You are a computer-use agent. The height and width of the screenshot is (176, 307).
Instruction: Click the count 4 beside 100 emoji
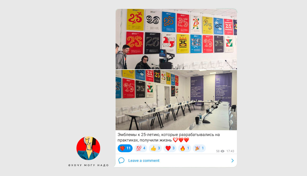[x=144, y=148]
